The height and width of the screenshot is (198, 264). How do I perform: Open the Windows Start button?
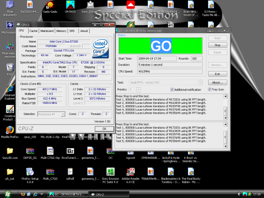(x=7, y=194)
